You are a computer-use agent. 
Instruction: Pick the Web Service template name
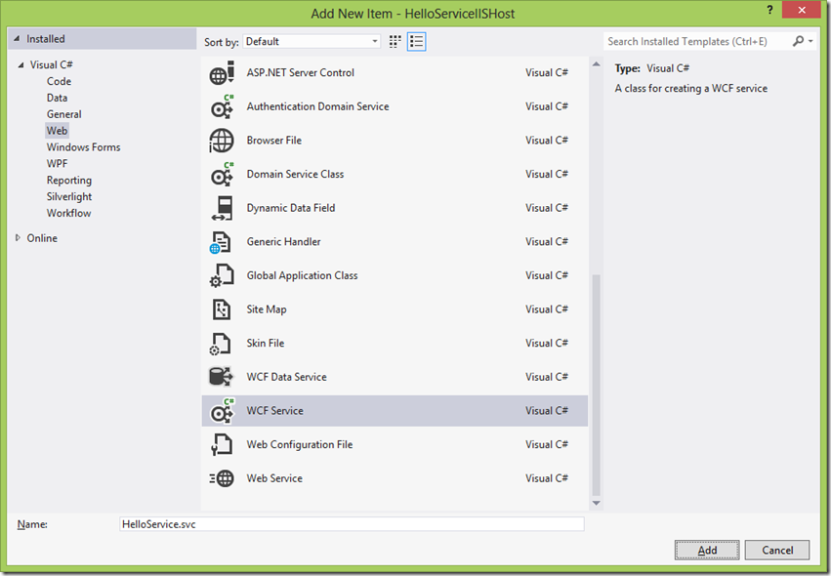coord(274,478)
